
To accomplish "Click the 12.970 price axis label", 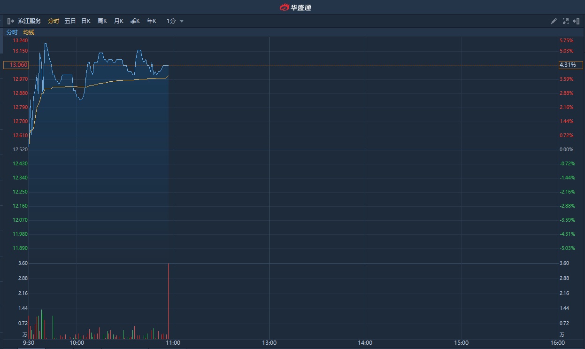I will 20,79.
